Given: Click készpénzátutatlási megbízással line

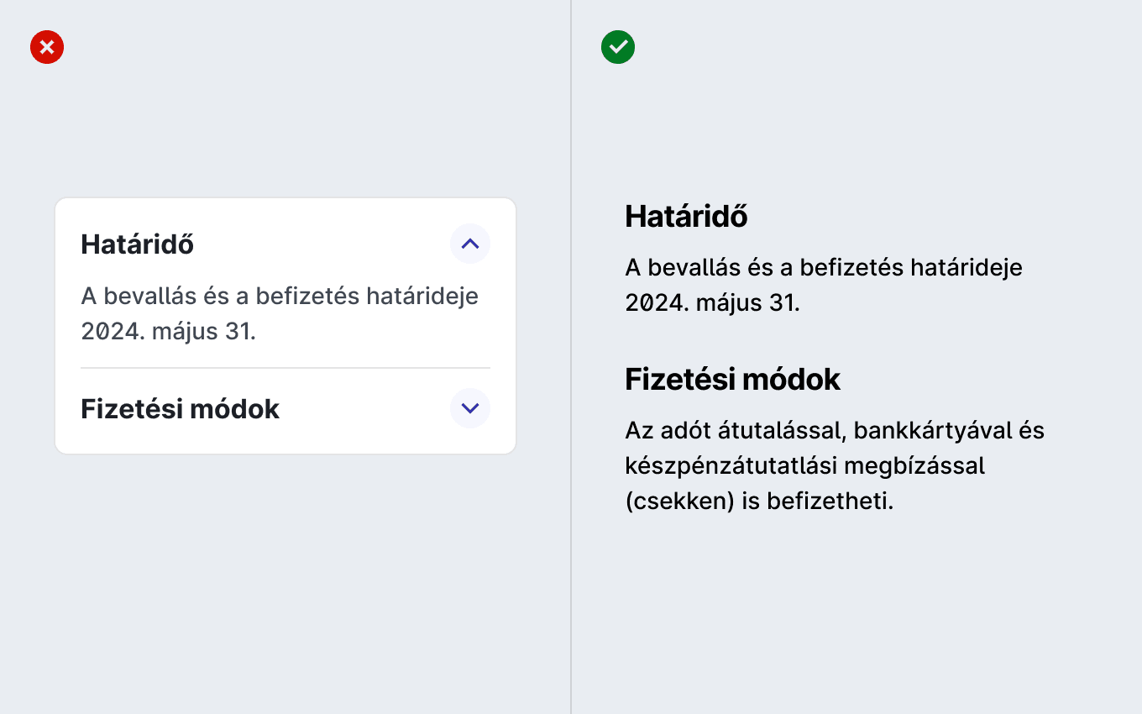Looking at the screenshot, I should [804, 466].
